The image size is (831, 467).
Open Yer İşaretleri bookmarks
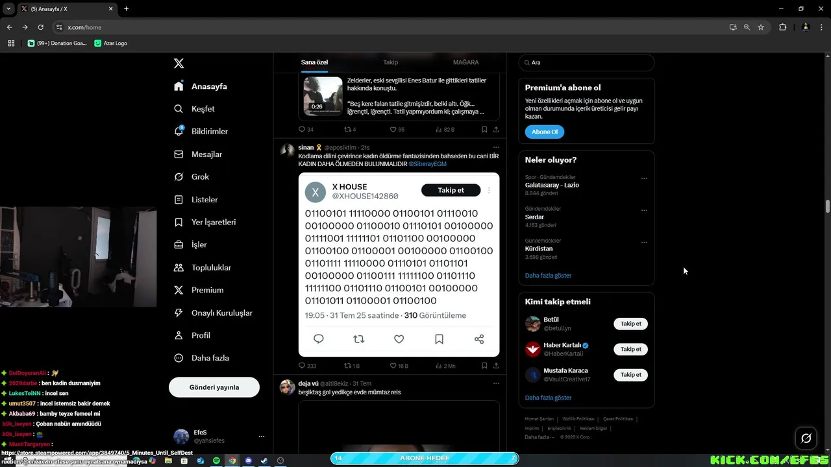pos(205,222)
